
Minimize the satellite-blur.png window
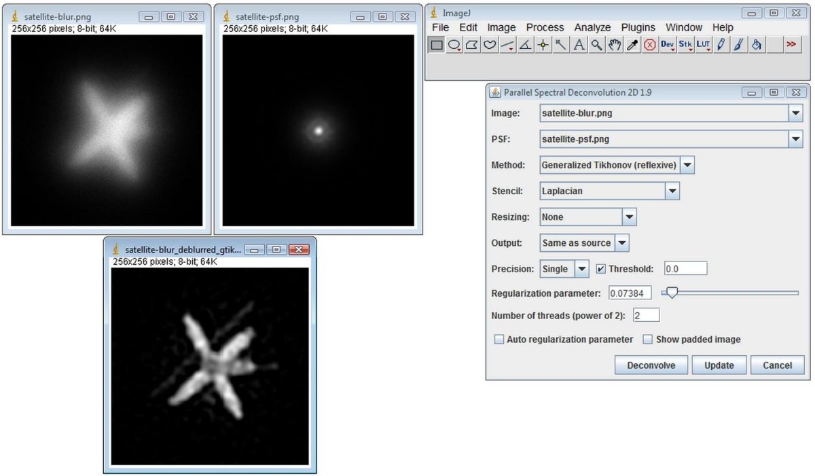[149, 16]
